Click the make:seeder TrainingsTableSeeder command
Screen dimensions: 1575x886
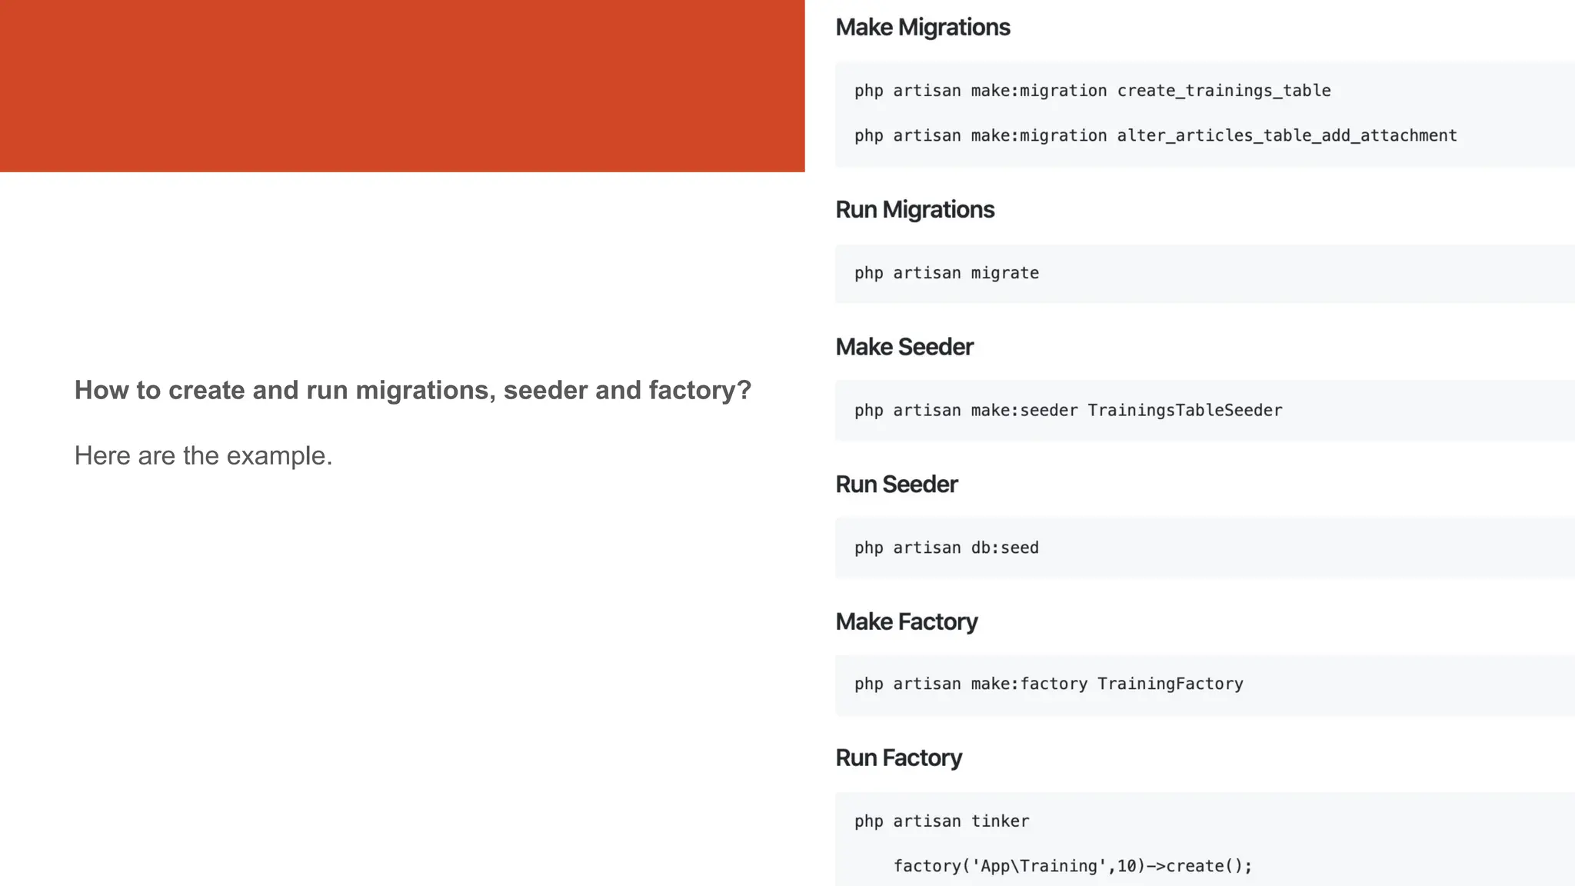(x=1068, y=411)
